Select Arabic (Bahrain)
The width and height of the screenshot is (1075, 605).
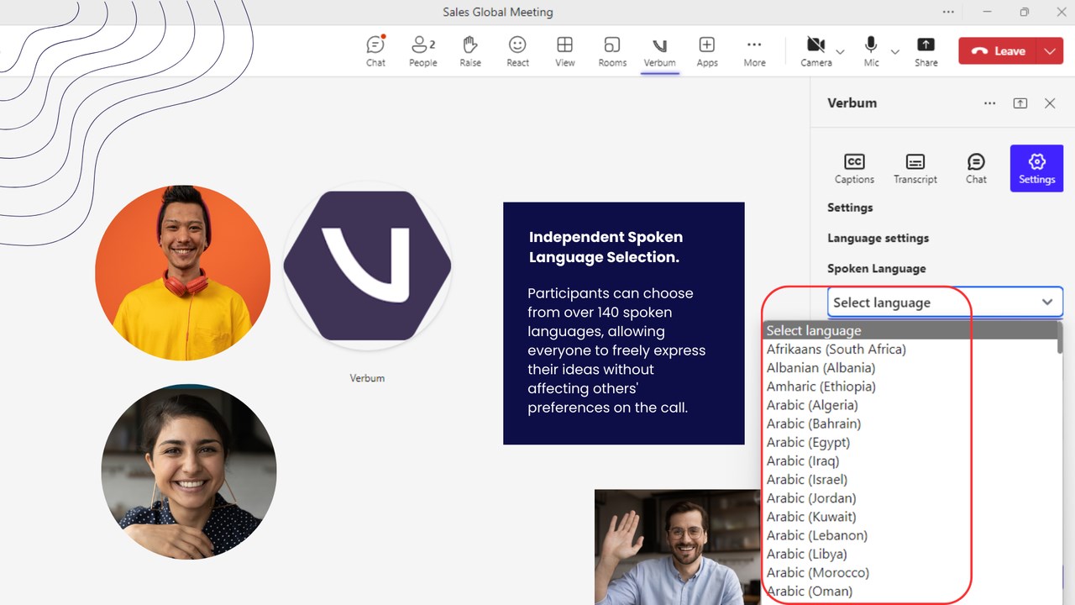pyautogui.click(x=911, y=423)
